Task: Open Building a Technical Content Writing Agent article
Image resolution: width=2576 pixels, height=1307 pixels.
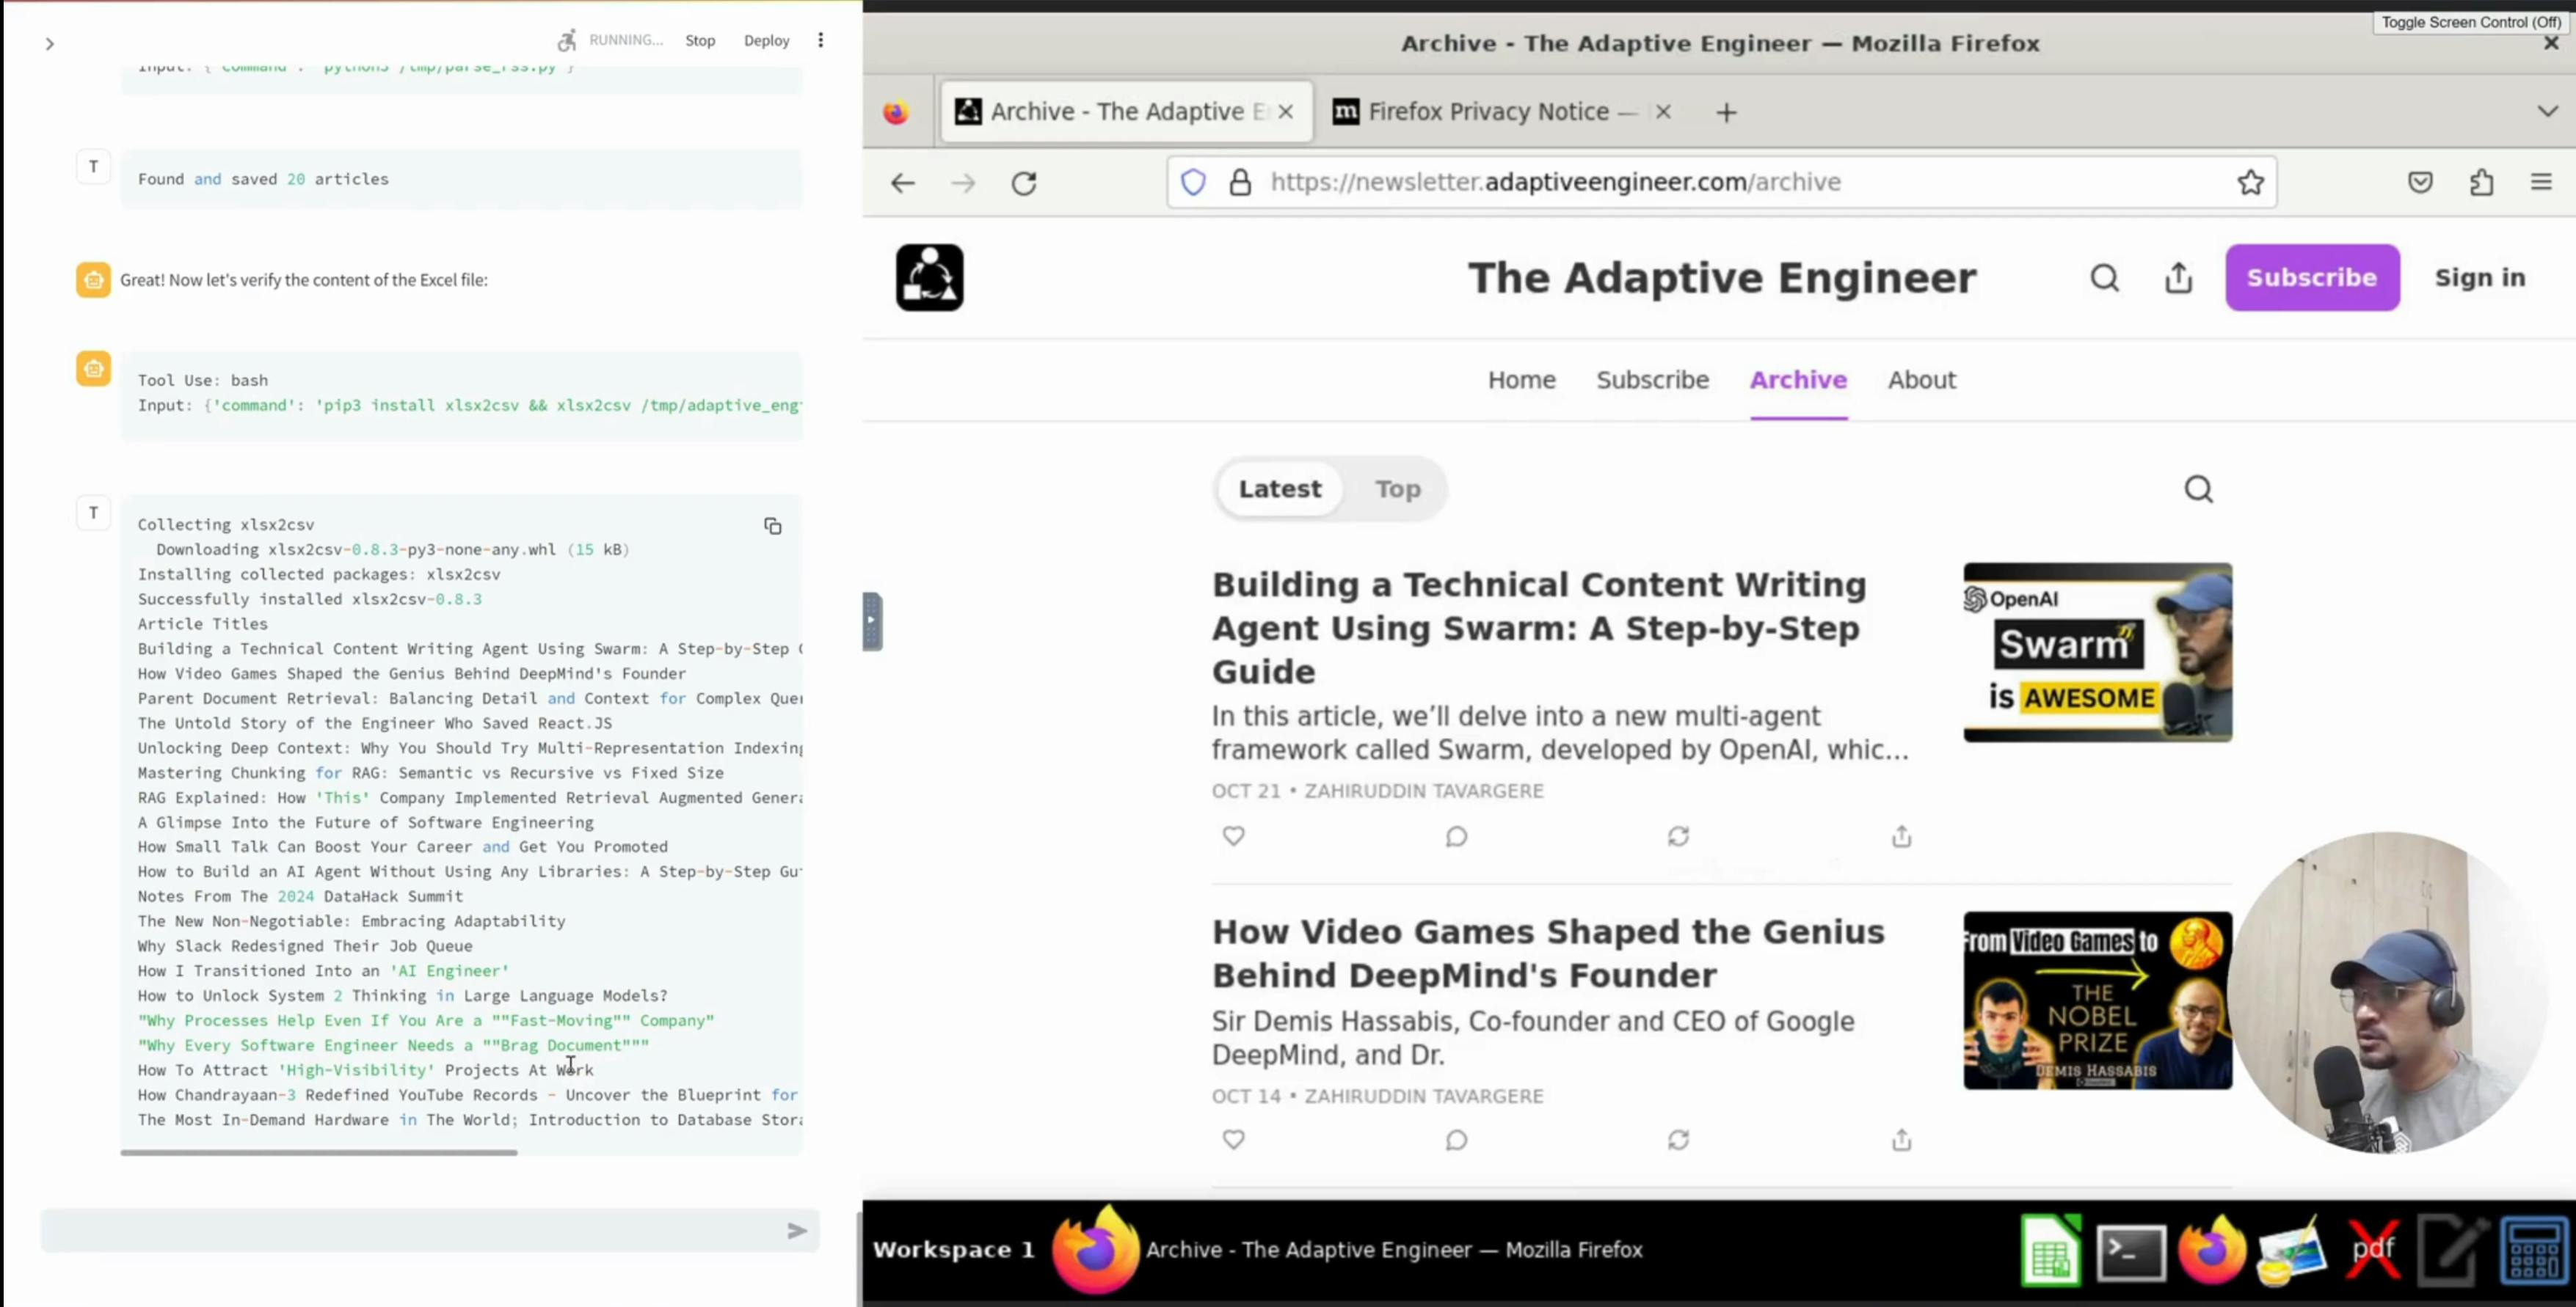Action: 1539,628
